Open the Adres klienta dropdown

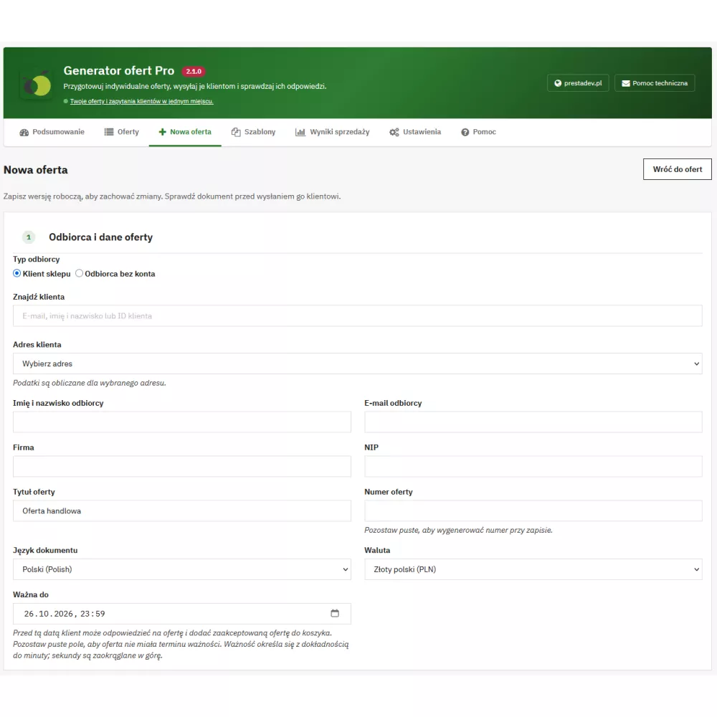point(357,364)
